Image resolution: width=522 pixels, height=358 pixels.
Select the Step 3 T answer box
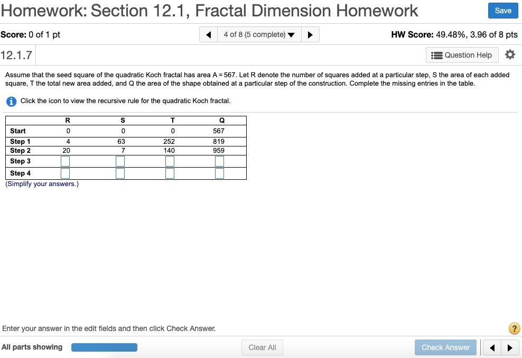[x=170, y=161]
